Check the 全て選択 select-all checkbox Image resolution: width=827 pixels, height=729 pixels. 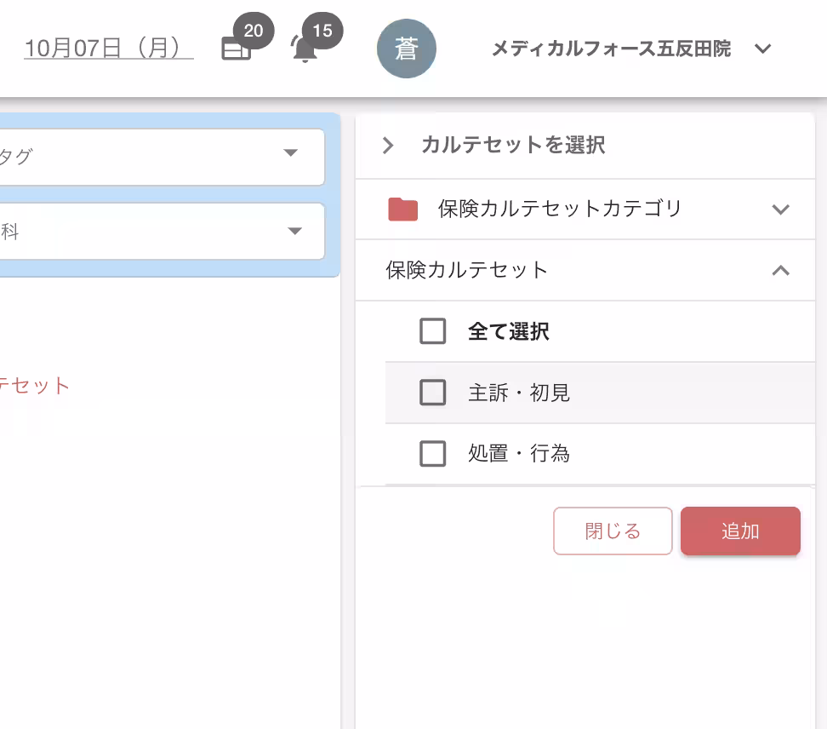pyautogui.click(x=432, y=331)
